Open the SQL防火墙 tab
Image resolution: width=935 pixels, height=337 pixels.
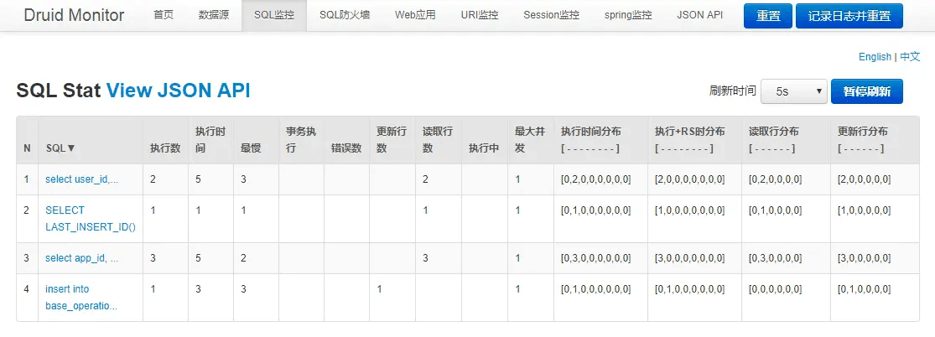(344, 15)
